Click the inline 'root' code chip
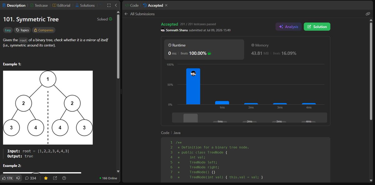The image size is (375, 185). pyautogui.click(x=24, y=40)
